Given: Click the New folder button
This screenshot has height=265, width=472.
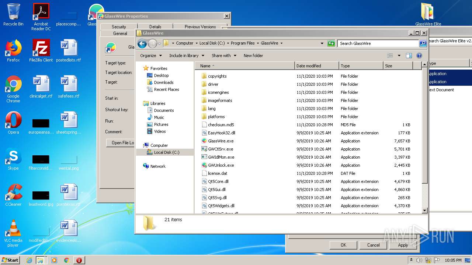Looking at the screenshot, I should pyautogui.click(x=253, y=56).
